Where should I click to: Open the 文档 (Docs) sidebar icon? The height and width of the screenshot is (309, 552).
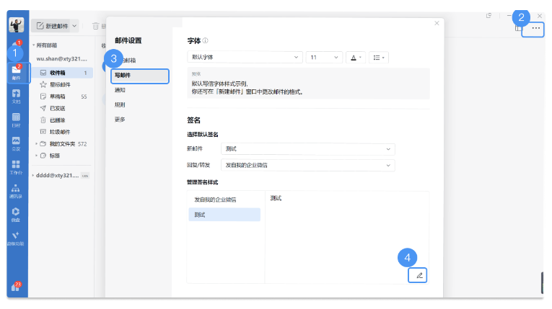[15, 96]
